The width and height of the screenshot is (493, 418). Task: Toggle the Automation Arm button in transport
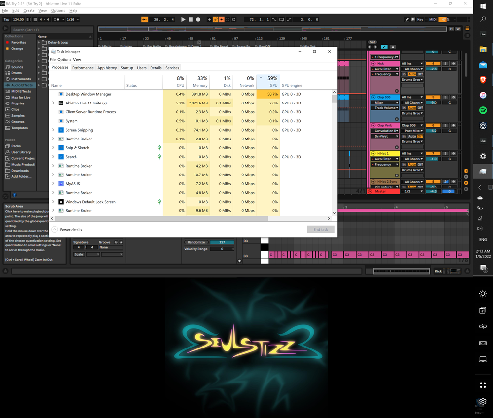(x=215, y=20)
